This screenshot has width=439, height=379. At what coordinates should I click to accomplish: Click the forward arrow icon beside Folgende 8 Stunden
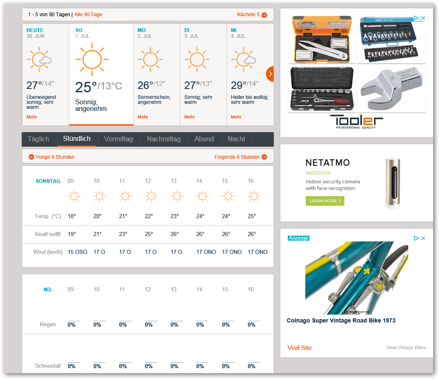click(x=264, y=157)
